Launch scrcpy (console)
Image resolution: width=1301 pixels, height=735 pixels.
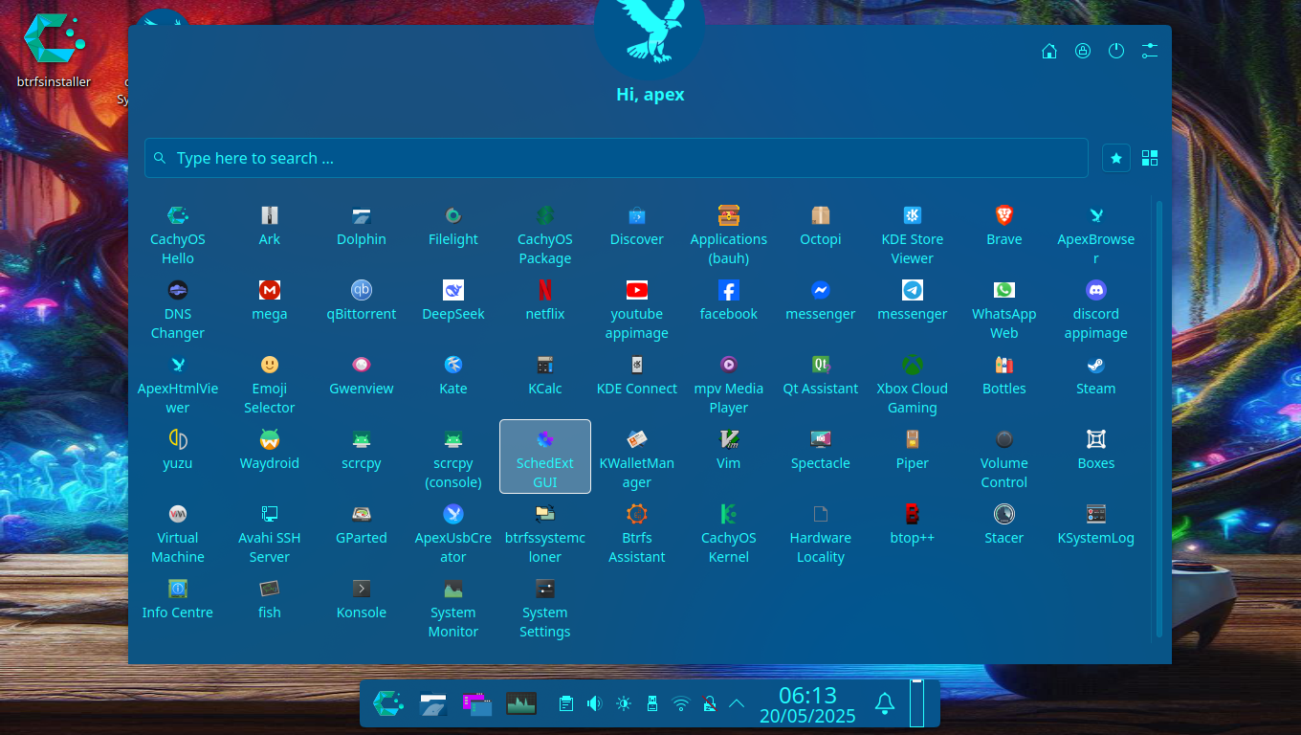453,458
